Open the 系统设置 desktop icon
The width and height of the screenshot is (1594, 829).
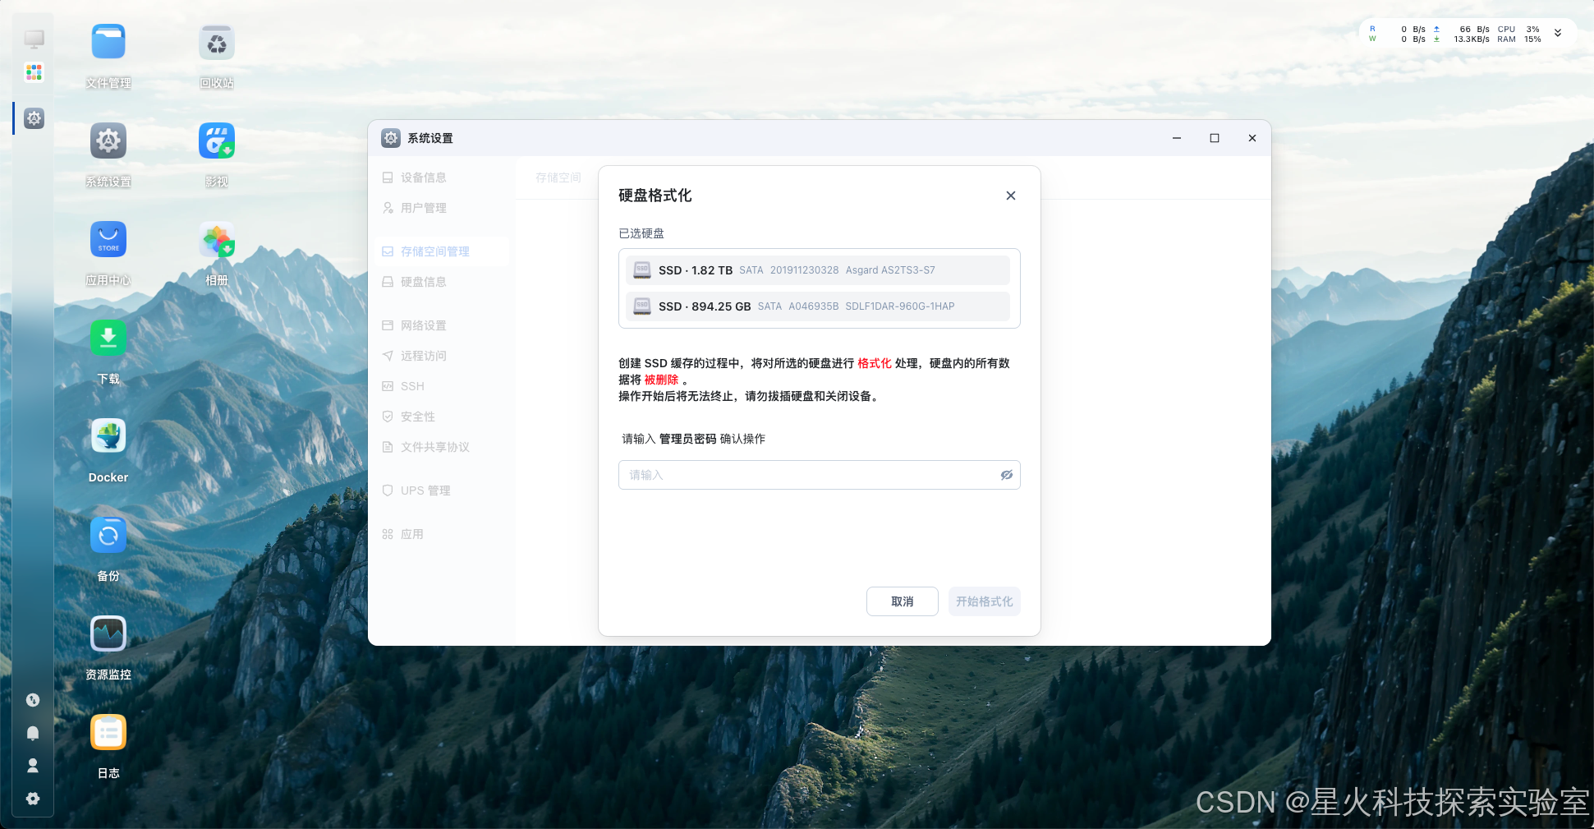(108, 141)
